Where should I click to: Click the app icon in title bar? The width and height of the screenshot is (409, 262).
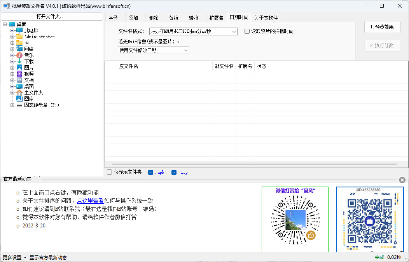(x=7, y=6)
